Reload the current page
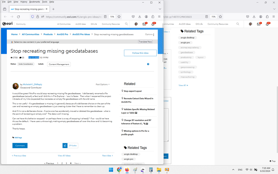278x174 pixels. tap(18, 17)
